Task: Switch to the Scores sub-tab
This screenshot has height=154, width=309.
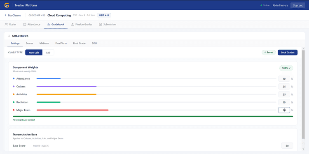Action: pyautogui.click(x=30, y=44)
